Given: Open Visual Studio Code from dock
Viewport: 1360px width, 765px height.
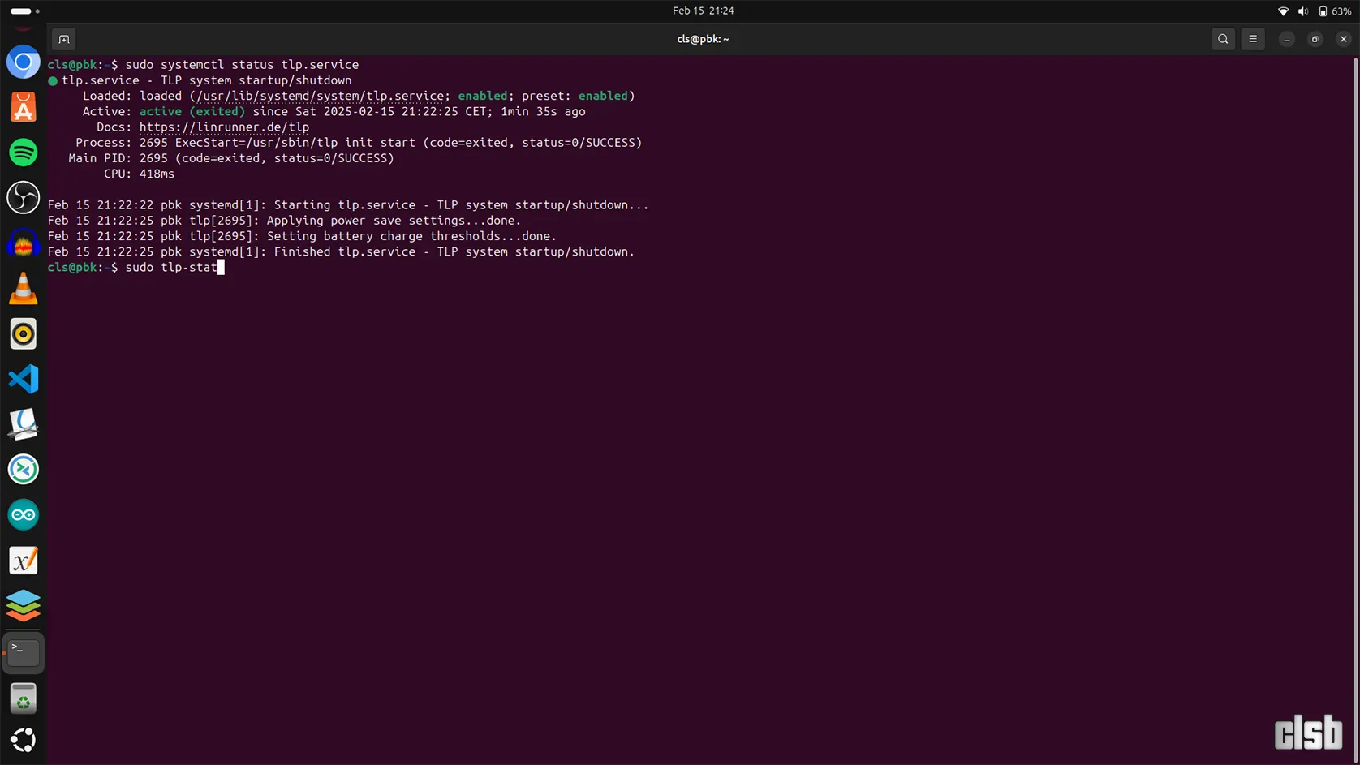Looking at the screenshot, I should tap(24, 379).
